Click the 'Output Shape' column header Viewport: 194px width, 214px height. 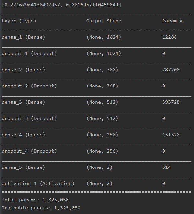pyautogui.click(x=104, y=21)
